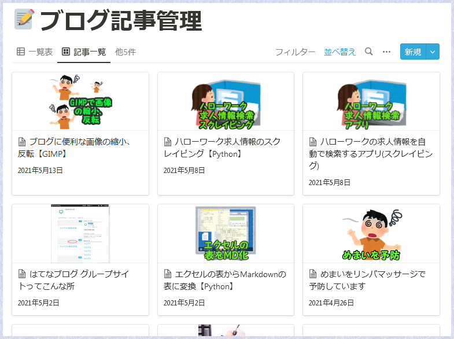This screenshot has width=454, height=339.
Task: Click page icon beside めまいをリンパマッサージ
Action: point(313,274)
